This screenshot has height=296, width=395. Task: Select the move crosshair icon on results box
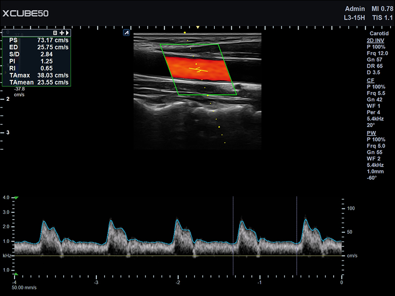61,32
